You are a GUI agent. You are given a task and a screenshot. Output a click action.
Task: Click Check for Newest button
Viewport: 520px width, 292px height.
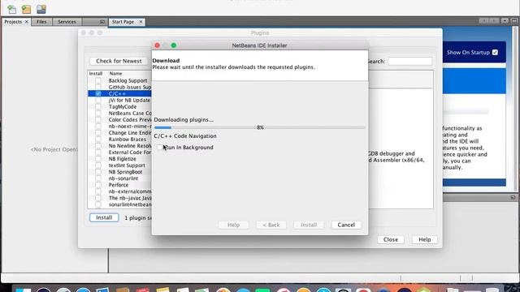[x=119, y=61]
